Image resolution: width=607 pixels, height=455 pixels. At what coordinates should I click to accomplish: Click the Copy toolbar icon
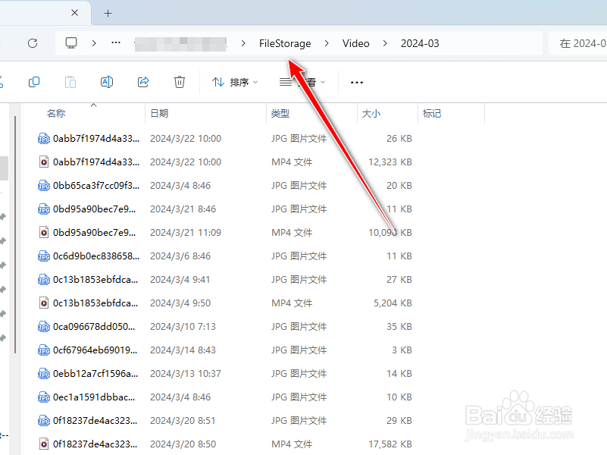coord(34,82)
